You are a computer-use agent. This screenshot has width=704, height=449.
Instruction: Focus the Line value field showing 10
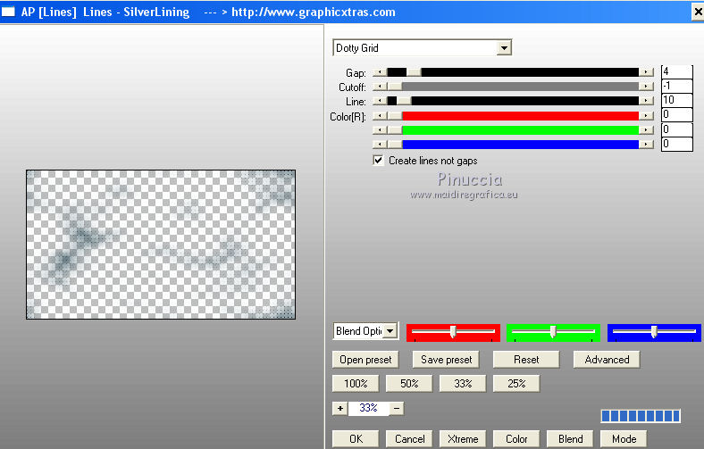677,100
